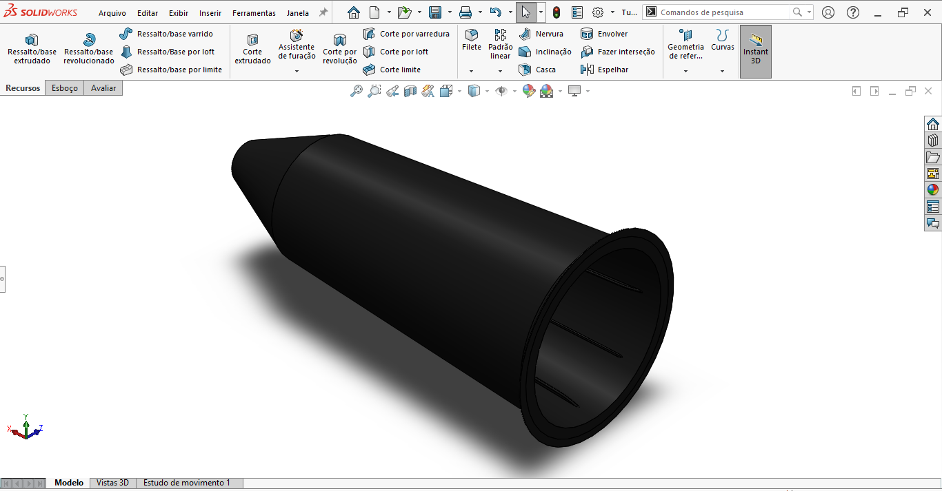942x491 pixels.
Task: Open the Editar menu
Action: 148,13
